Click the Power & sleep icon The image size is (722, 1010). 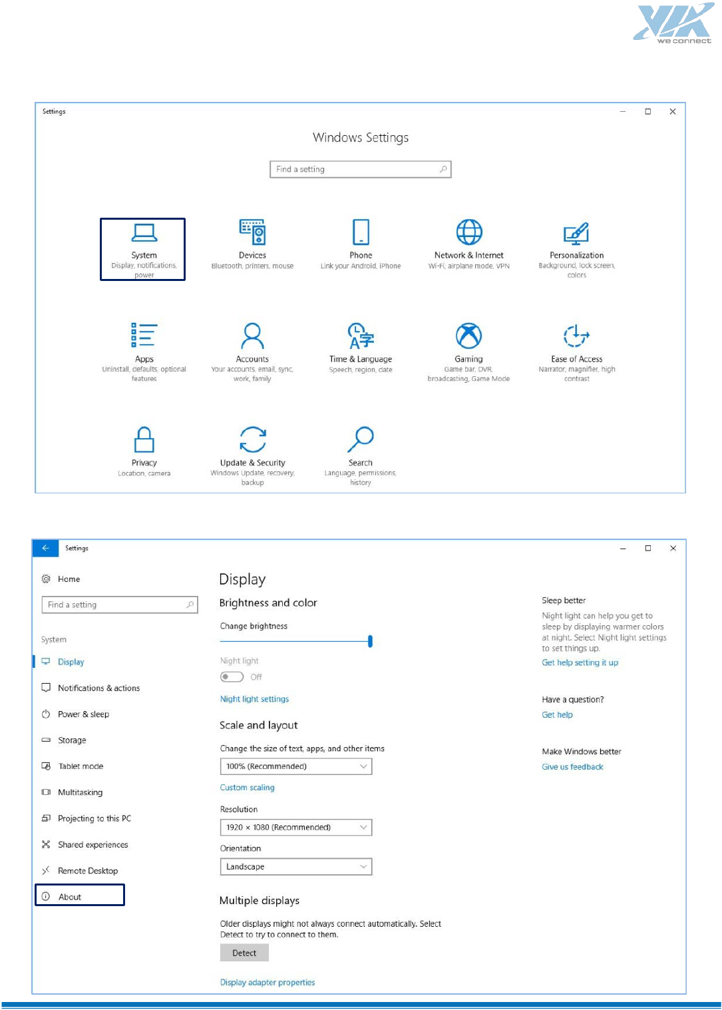pos(46,714)
